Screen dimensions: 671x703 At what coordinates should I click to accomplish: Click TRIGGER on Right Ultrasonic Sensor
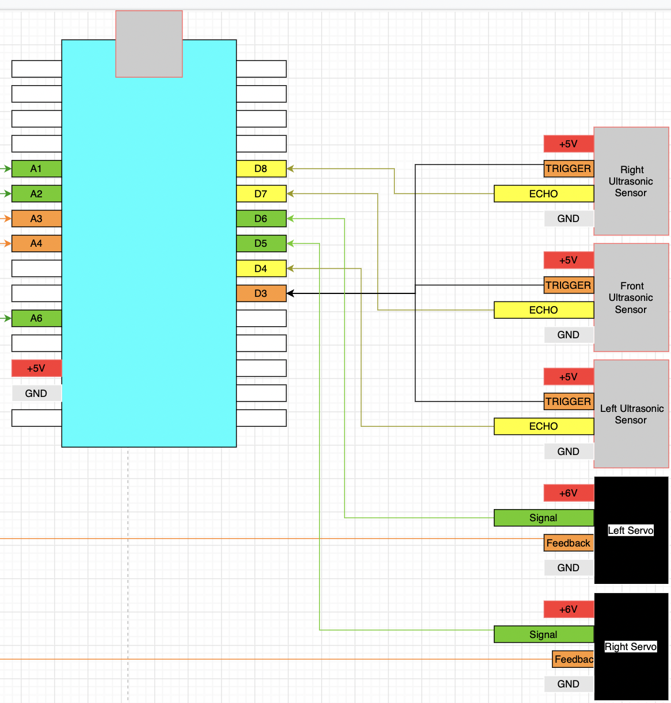(x=569, y=169)
